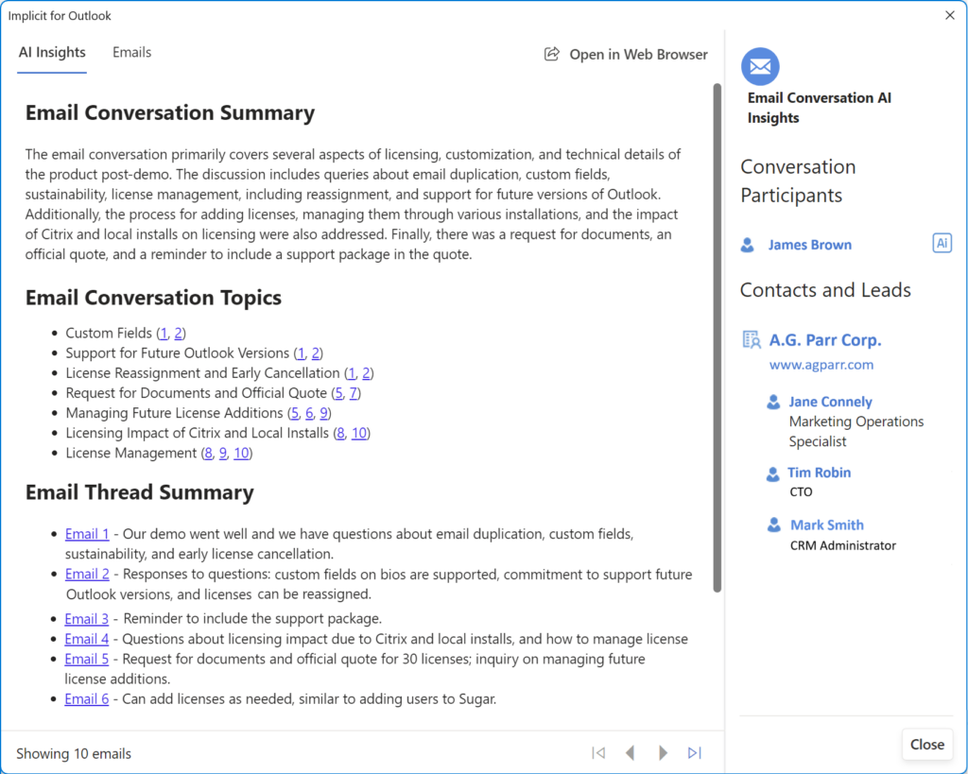Image resolution: width=968 pixels, height=774 pixels.
Task: Click the person icon beside Jane Connely
Action: coord(773,403)
